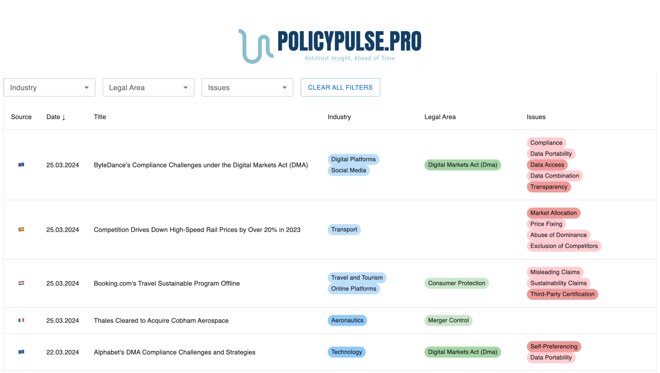The width and height of the screenshot is (660, 373).
Task: Select the Digital Platforms industry tag
Action: (353, 160)
